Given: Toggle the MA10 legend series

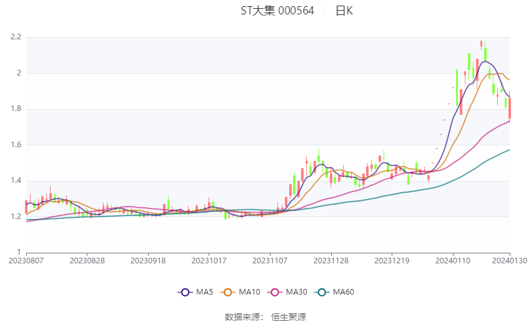Looking at the screenshot, I should point(240,292).
